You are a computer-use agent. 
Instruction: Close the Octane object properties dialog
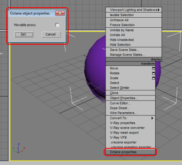(60, 13)
